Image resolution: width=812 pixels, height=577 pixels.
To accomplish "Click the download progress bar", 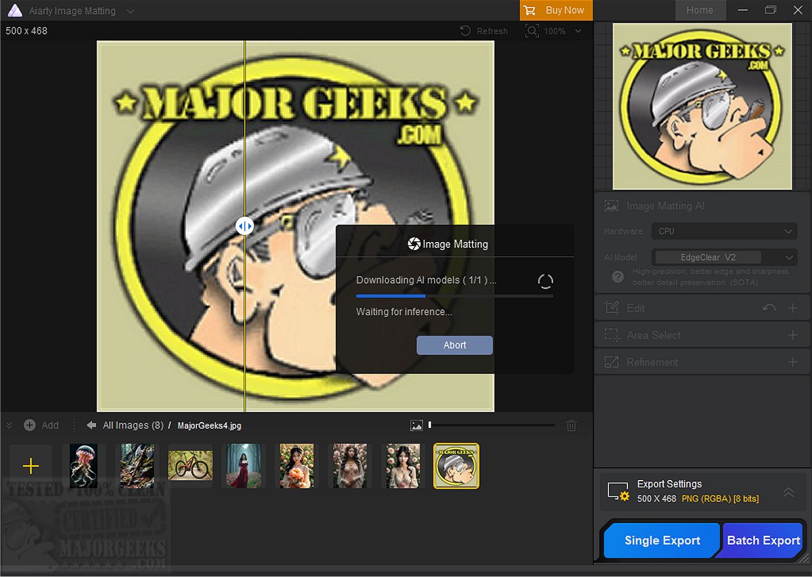I will [x=455, y=296].
